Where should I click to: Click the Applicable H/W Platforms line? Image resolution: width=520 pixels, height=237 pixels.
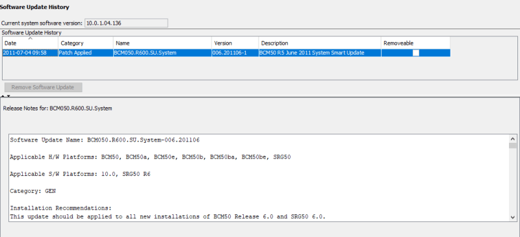[x=150, y=157]
